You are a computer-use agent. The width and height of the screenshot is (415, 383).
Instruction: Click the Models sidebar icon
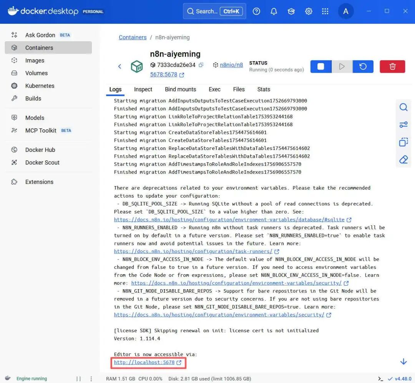tap(14, 118)
